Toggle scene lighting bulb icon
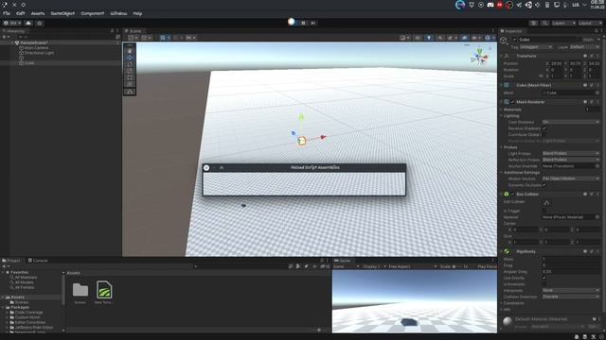The width and height of the screenshot is (606, 340). pos(429,38)
